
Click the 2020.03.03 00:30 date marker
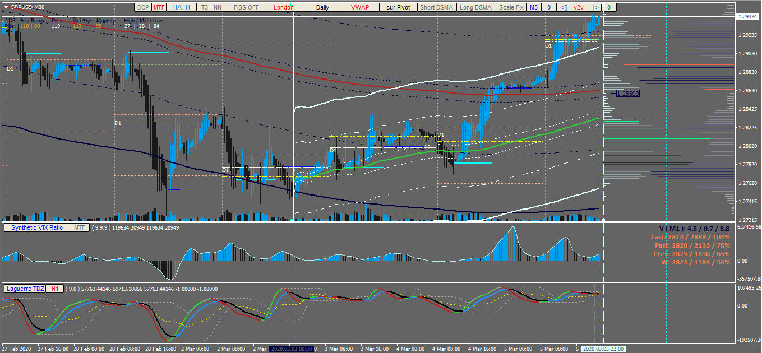(292, 349)
